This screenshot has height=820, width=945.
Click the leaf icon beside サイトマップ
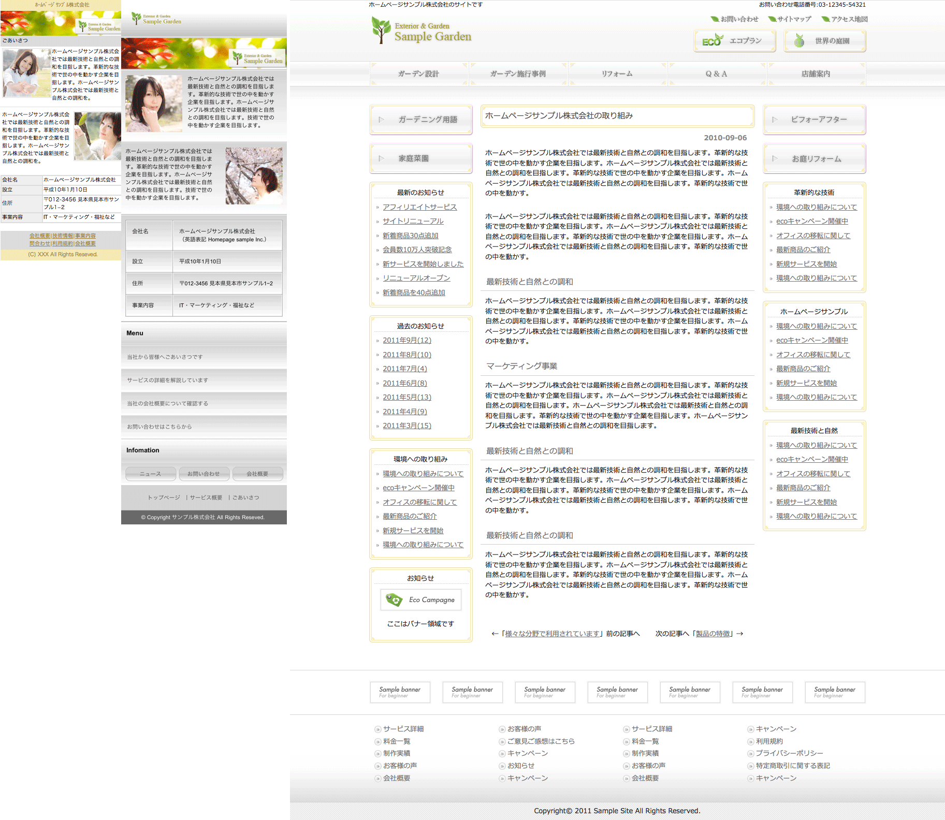[772, 19]
